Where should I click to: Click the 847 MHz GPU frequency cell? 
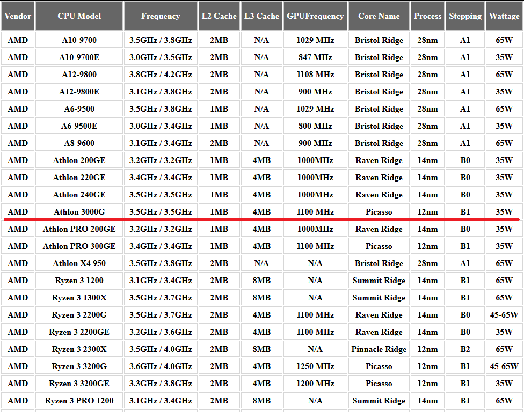[315, 57]
